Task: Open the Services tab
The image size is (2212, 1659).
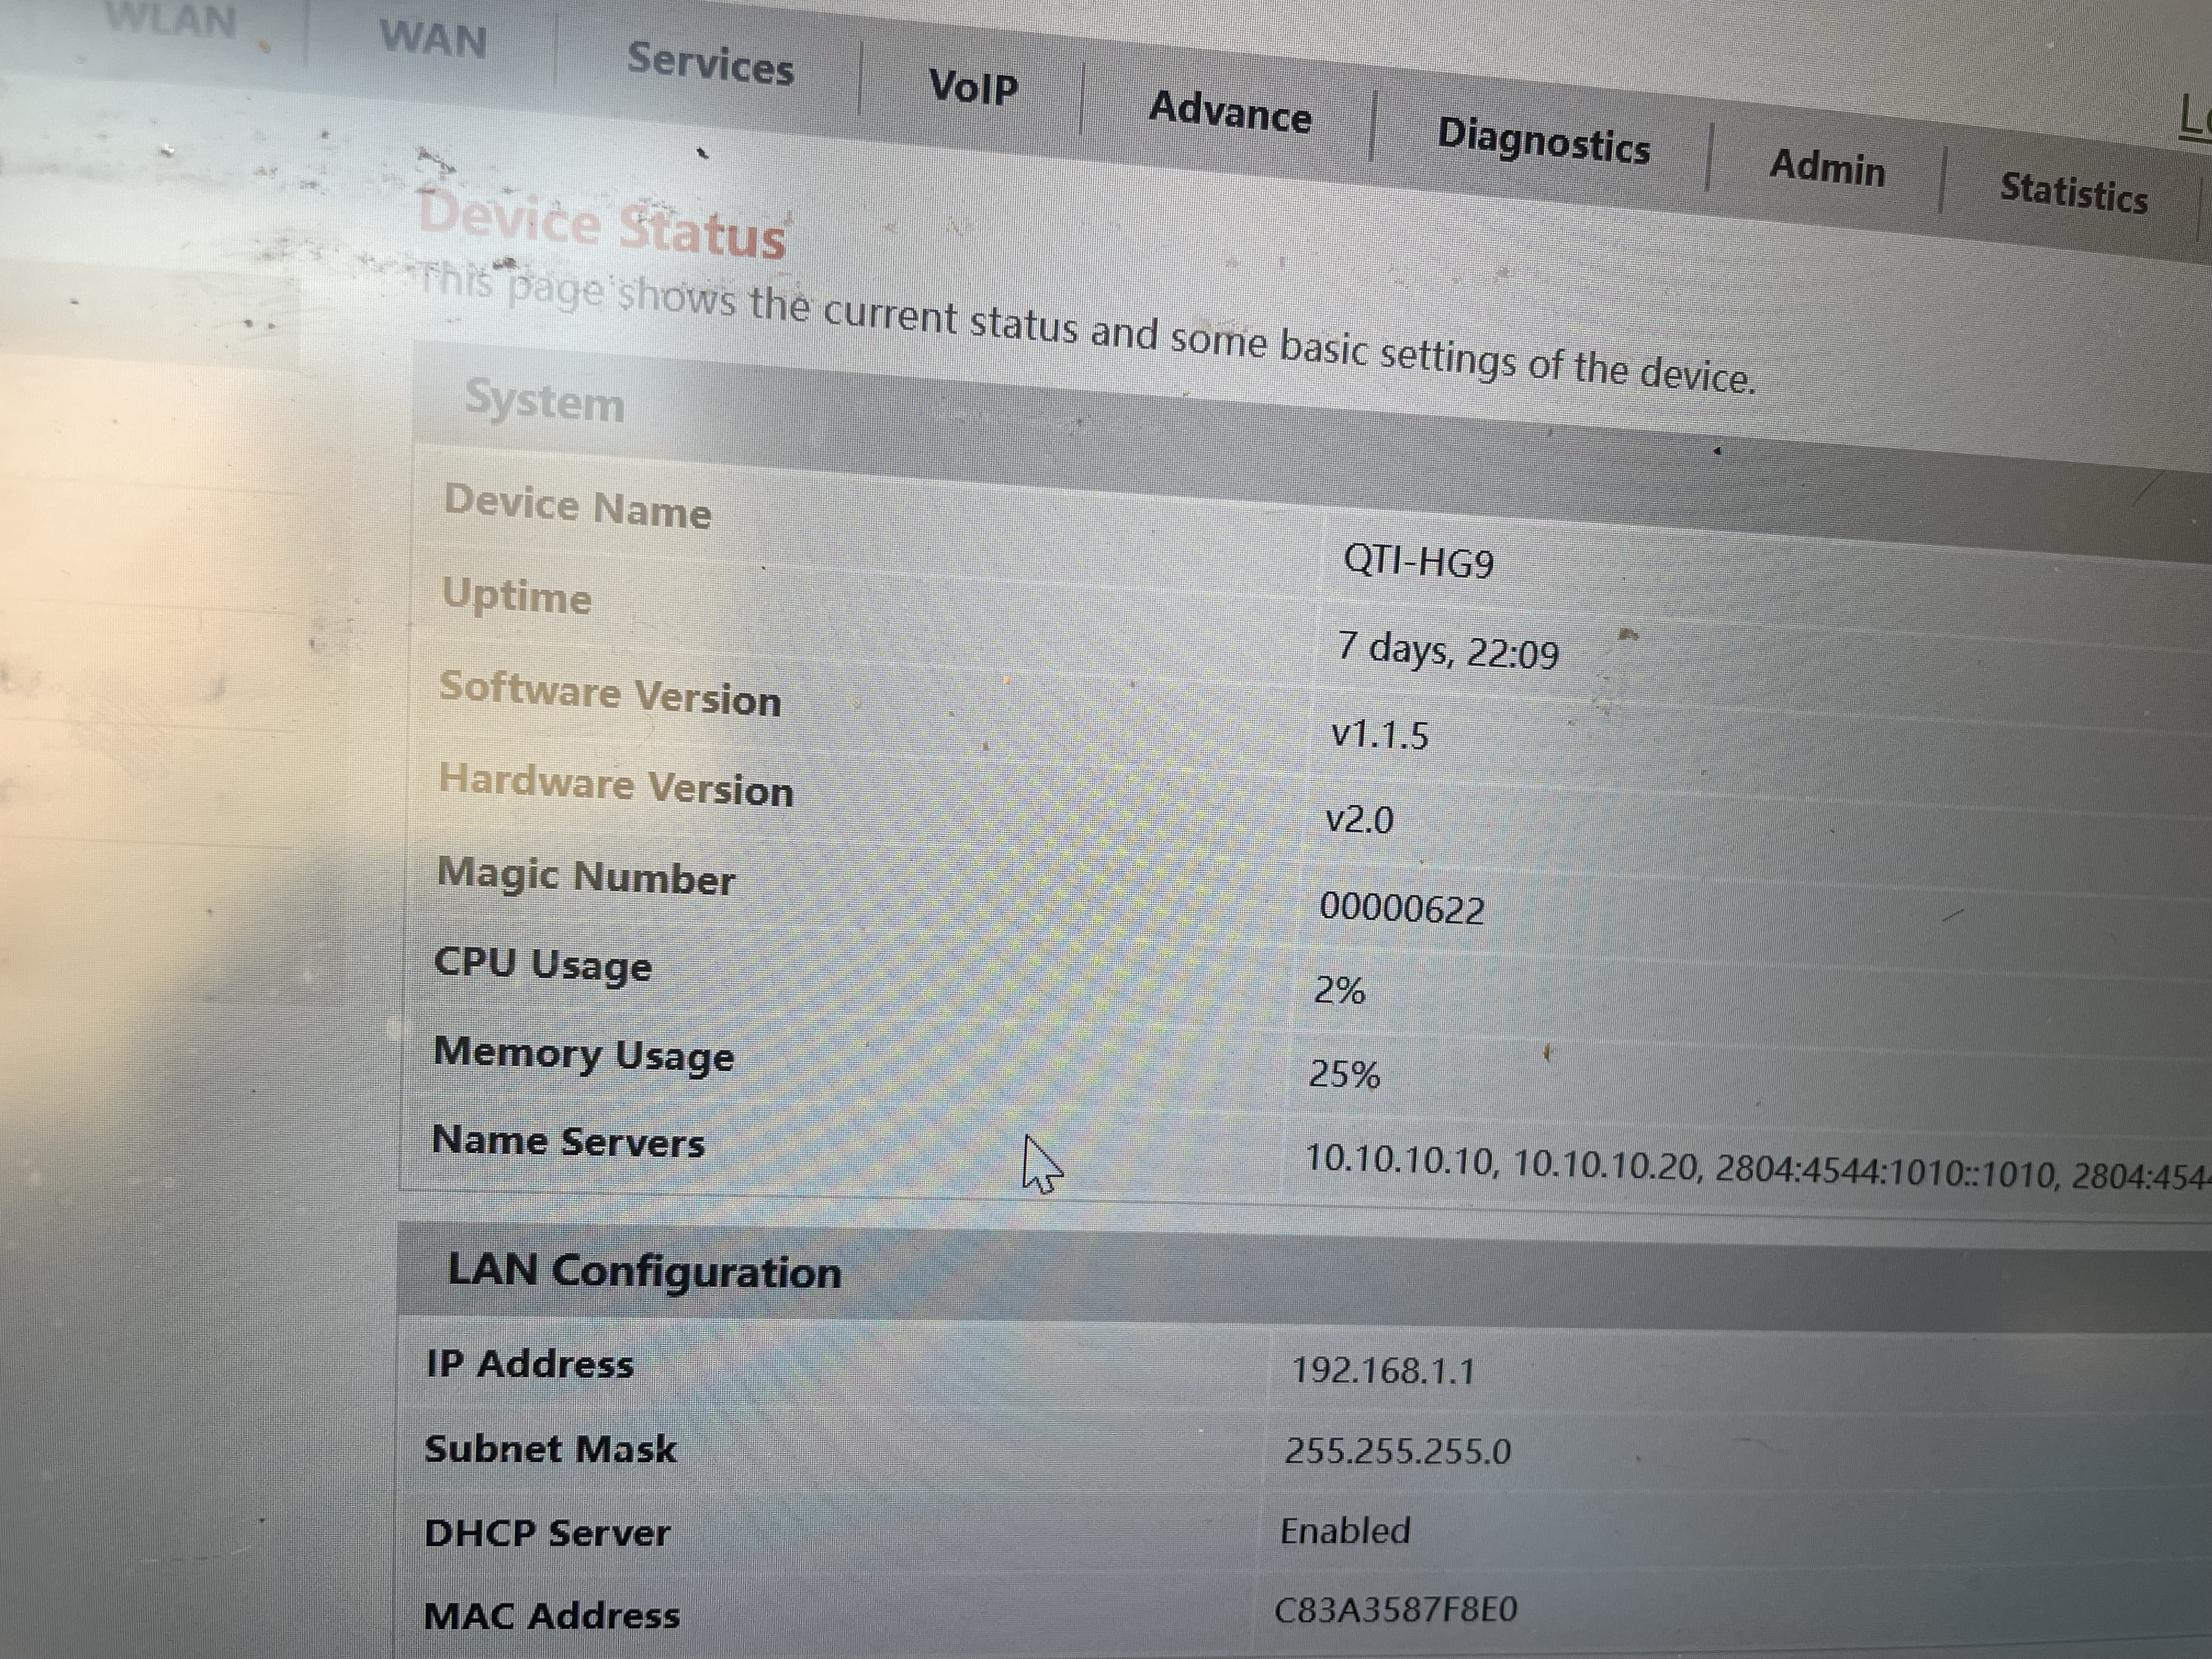Action: (x=710, y=63)
